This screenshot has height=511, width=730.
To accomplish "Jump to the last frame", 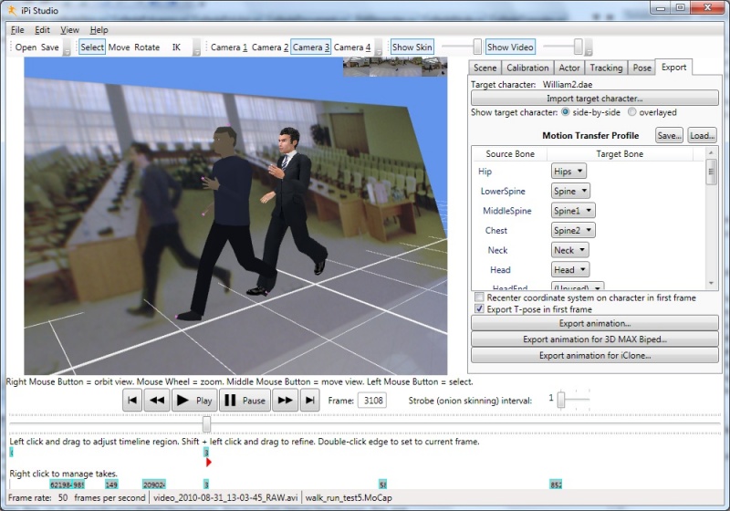I will 309,401.
